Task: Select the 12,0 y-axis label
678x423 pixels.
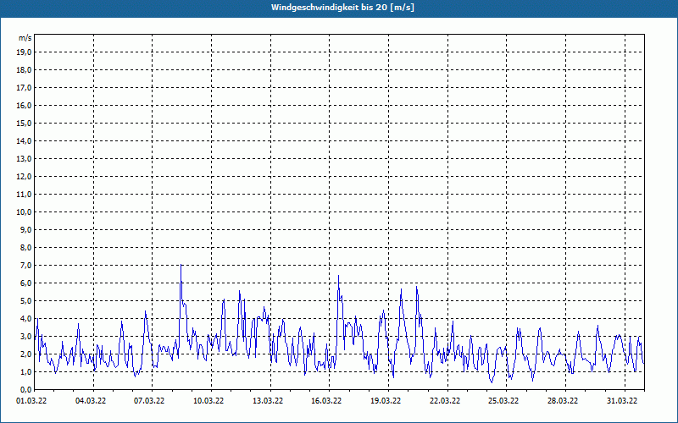Action: (x=24, y=176)
